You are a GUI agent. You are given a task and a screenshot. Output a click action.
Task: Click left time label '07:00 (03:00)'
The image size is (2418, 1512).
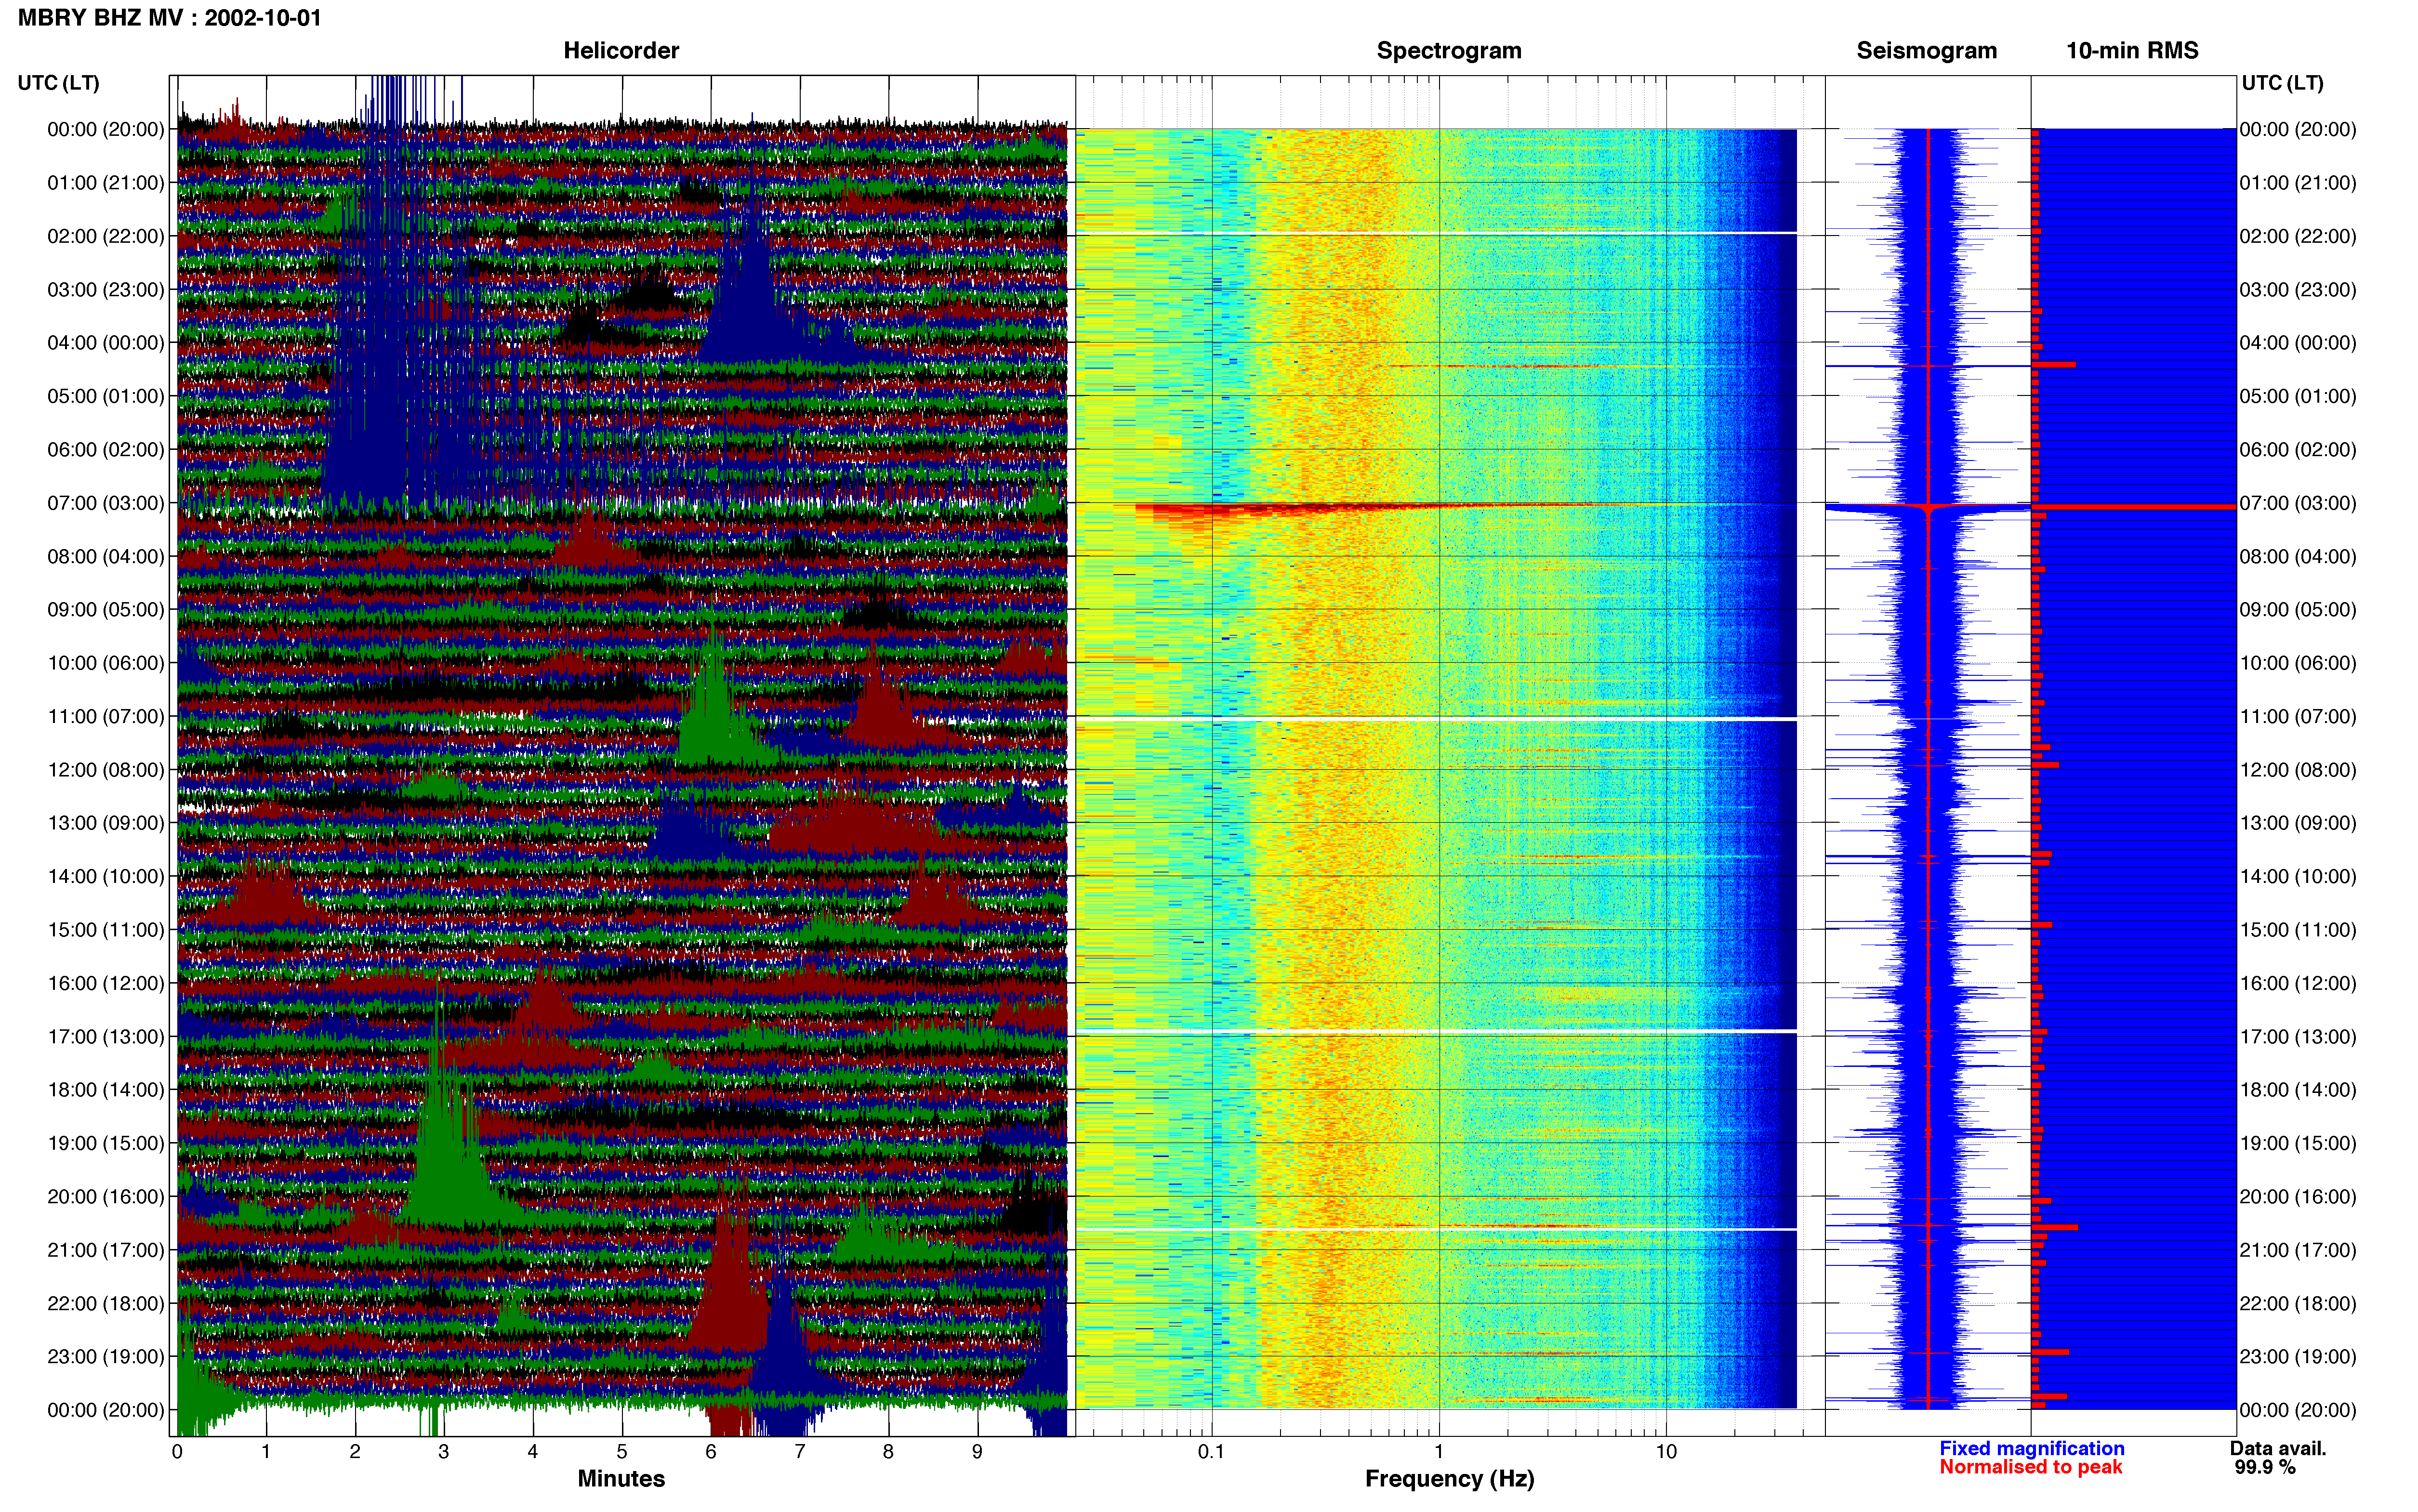[x=106, y=503]
